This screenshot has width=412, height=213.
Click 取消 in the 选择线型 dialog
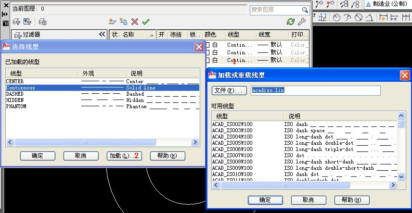[81, 156]
